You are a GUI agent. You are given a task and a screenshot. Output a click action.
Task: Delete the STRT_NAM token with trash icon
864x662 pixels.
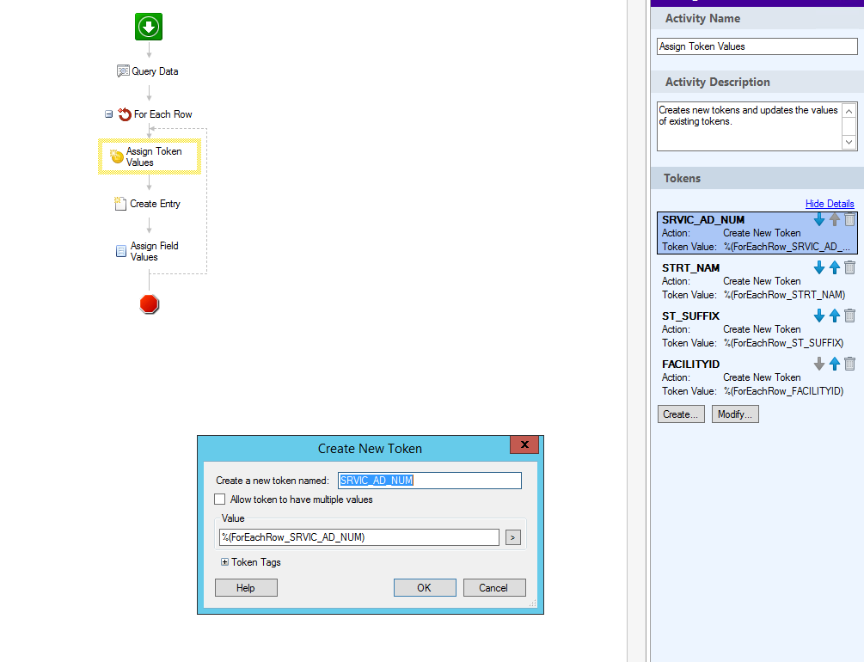pos(849,268)
